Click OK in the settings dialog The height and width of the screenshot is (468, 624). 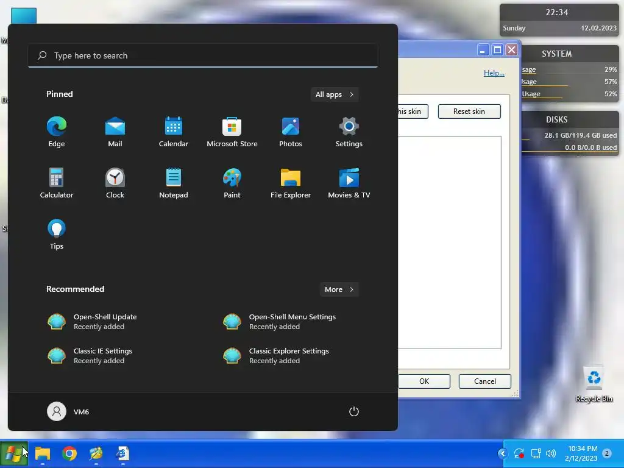click(424, 381)
